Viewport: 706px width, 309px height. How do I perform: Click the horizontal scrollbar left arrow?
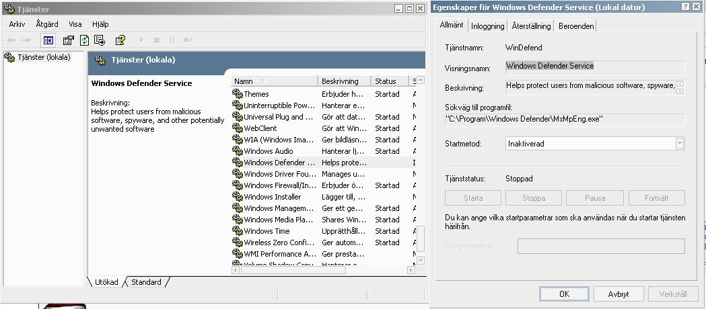click(x=236, y=270)
